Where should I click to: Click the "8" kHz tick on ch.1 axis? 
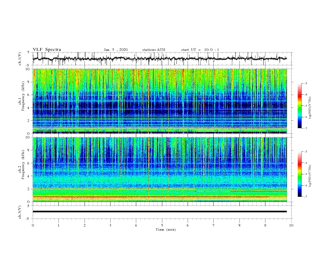29,82
